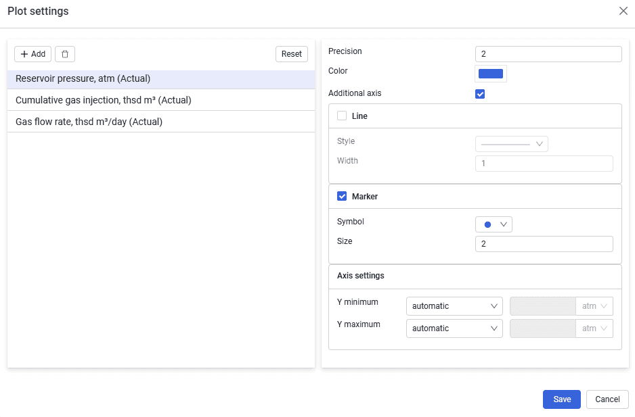Click the Y maximum value field

coord(543,328)
